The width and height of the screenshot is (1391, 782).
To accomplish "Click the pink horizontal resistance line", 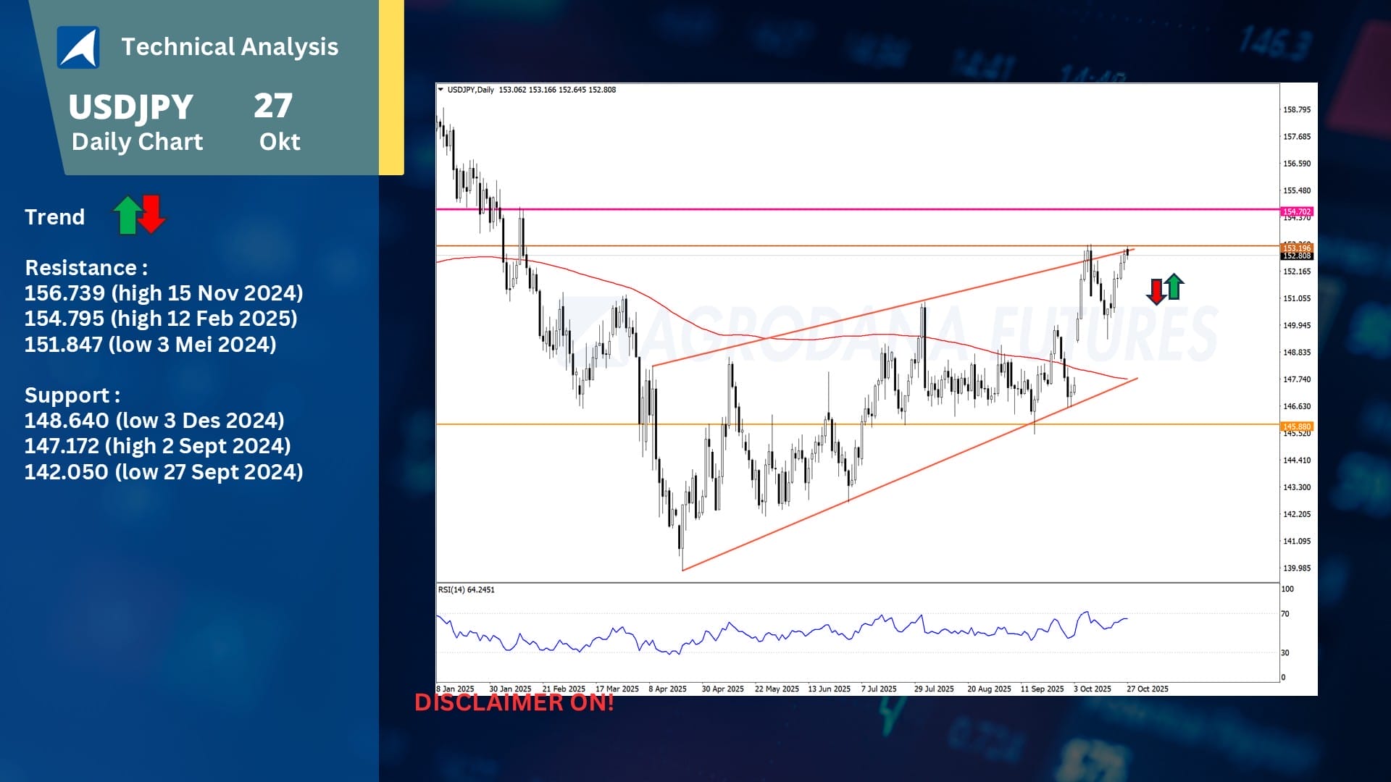I will point(797,209).
